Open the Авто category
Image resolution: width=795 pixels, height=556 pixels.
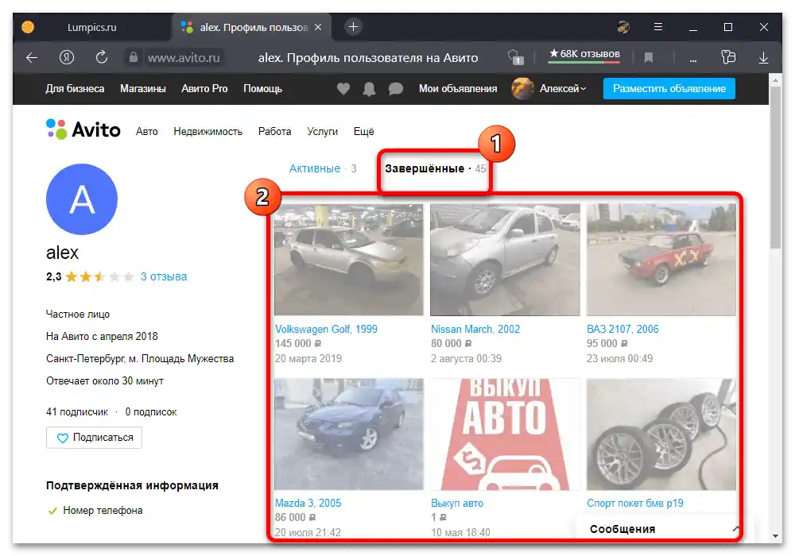point(146,132)
